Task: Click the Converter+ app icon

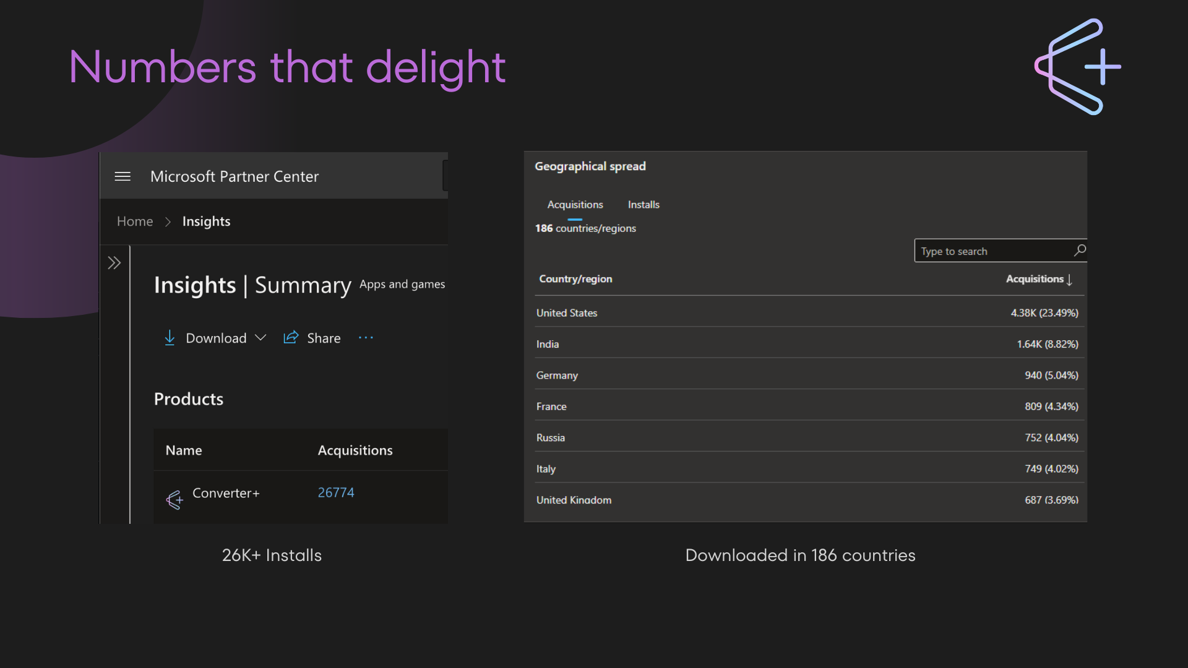Action: pos(174,499)
